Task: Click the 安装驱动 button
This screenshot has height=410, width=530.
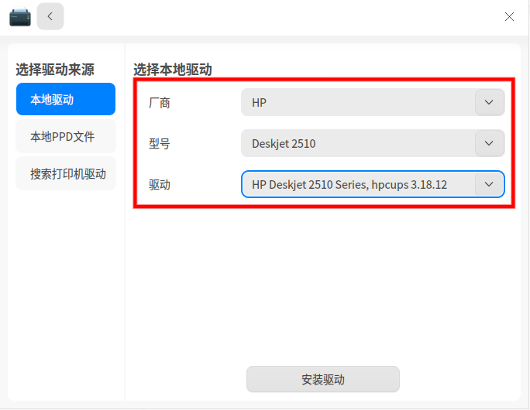Action: [323, 379]
